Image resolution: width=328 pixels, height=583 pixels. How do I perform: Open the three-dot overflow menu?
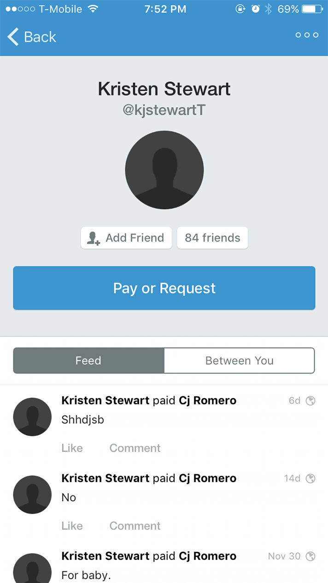tap(306, 35)
